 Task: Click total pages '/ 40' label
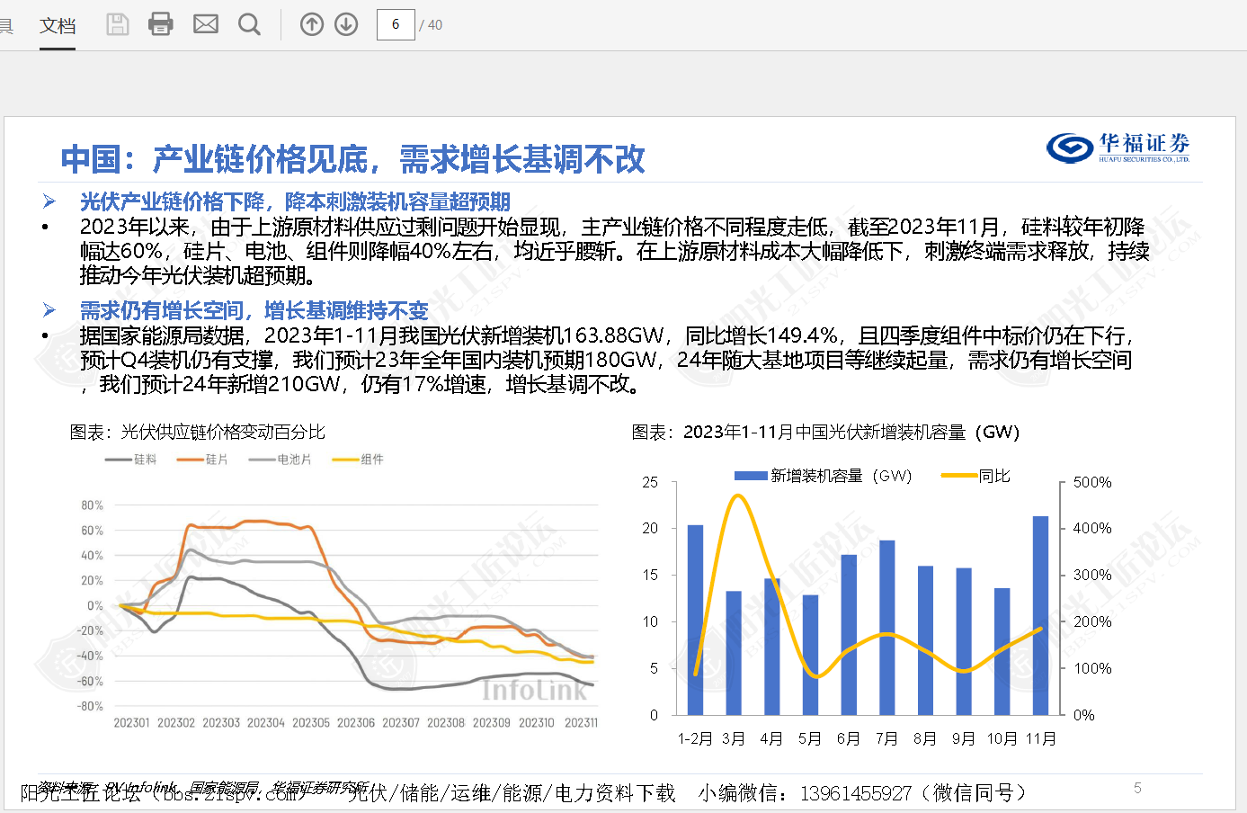click(432, 25)
